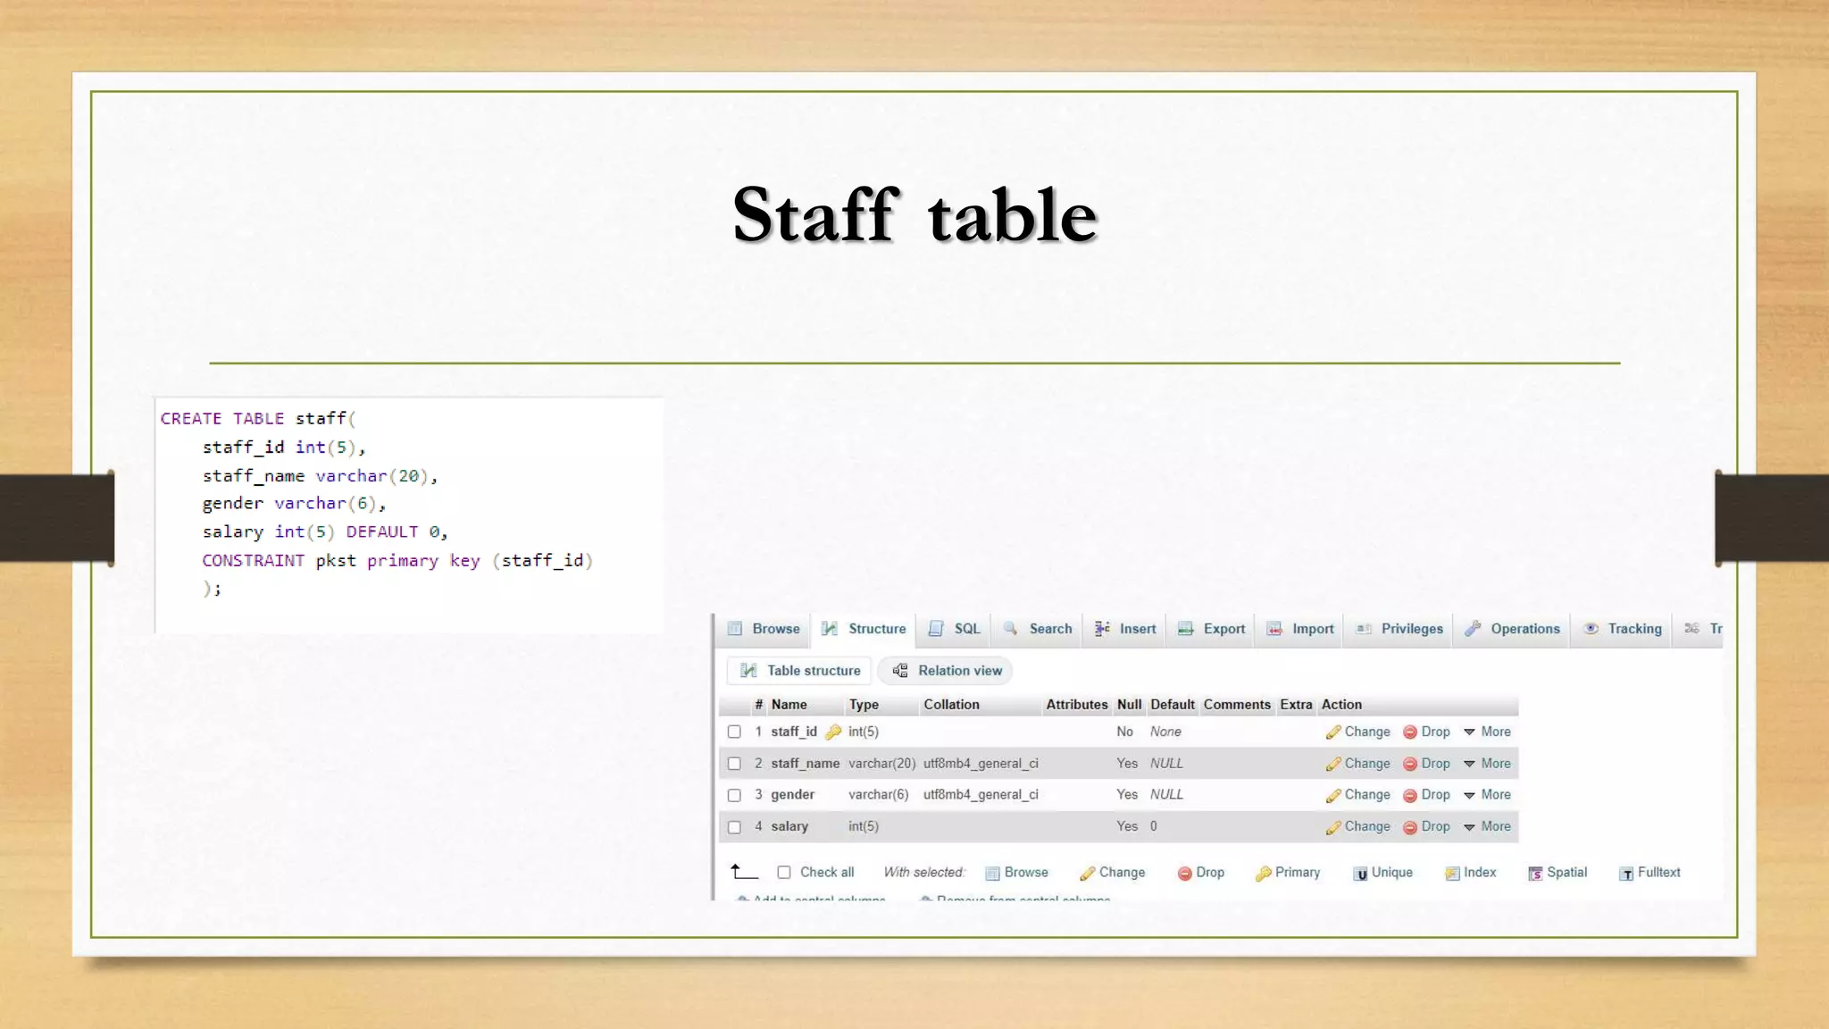
Task: Click the Staff table slide title
Action: tap(914, 214)
